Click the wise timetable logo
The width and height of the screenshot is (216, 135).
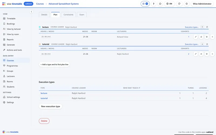tap(12, 4)
